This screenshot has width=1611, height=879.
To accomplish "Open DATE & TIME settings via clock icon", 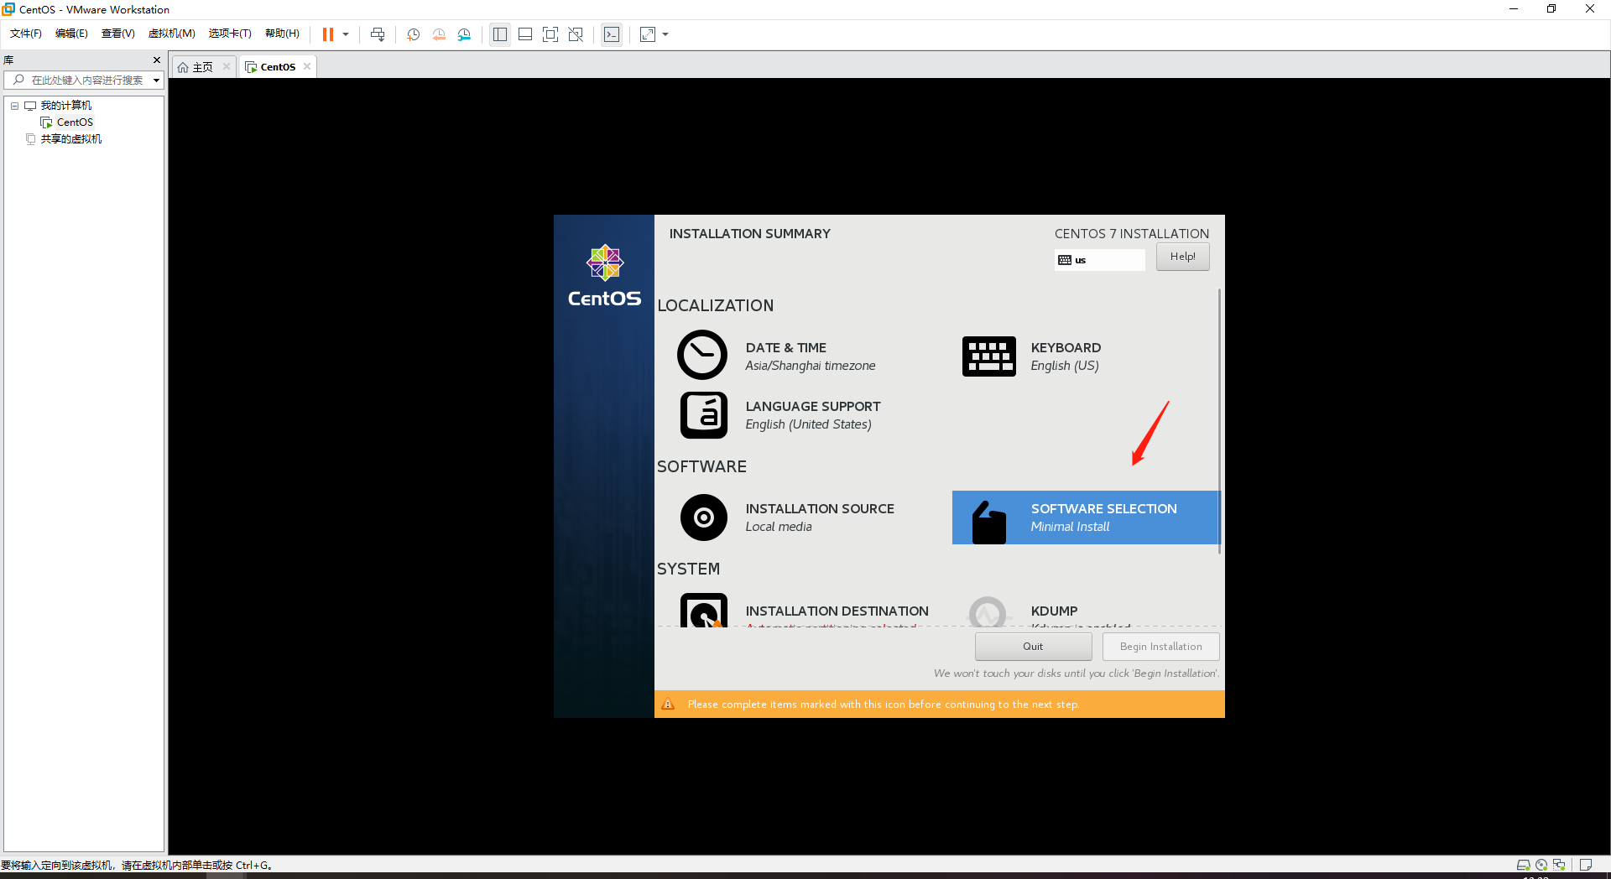I will [702, 355].
